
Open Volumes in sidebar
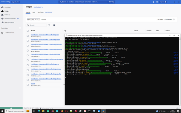tap(7, 15)
